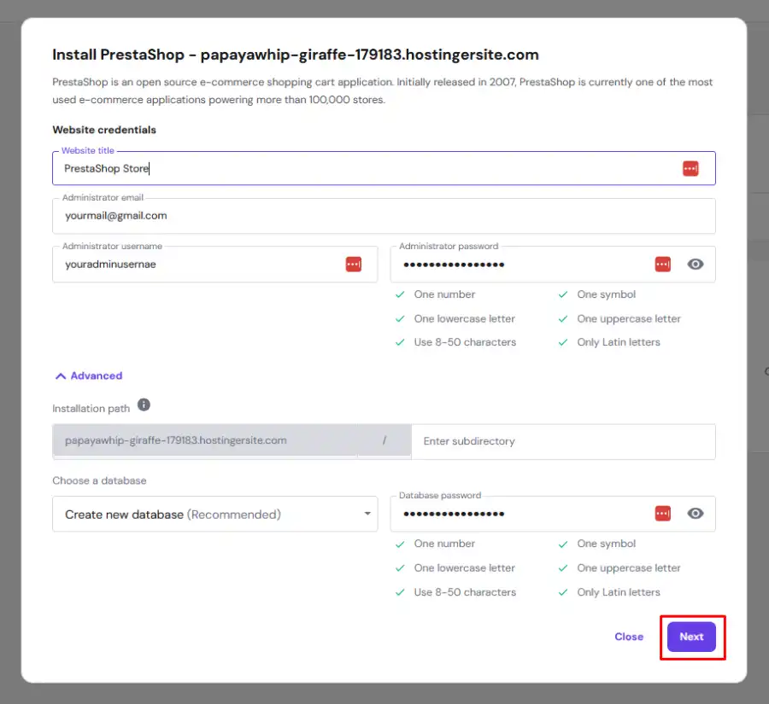Click 'One number' under Administrator password
This screenshot has width=769, height=704.
point(444,294)
